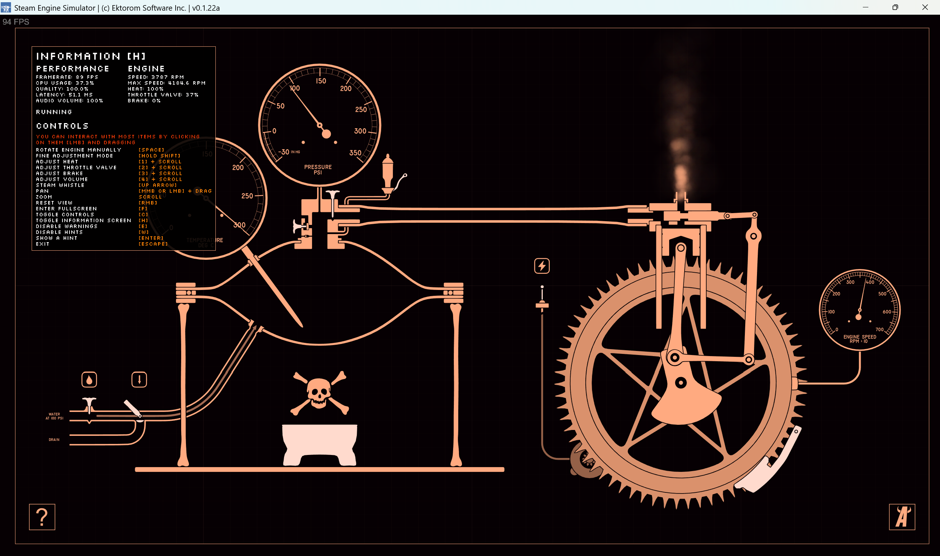Click the stylized A logo icon
The height and width of the screenshot is (556, 940).
pyautogui.click(x=902, y=517)
